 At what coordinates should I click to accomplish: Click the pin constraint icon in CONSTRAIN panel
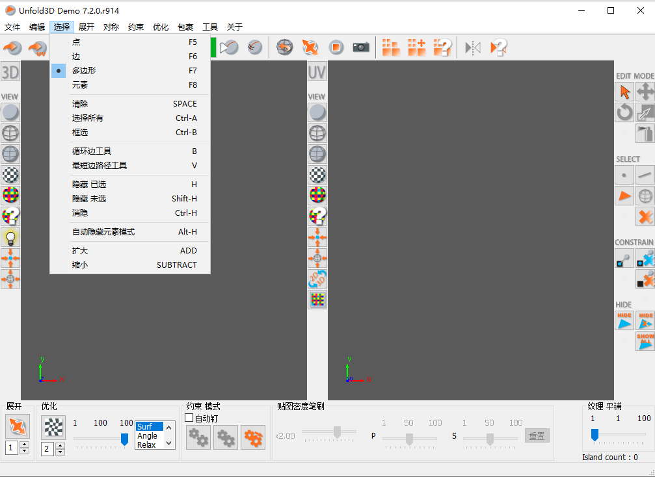(624, 259)
